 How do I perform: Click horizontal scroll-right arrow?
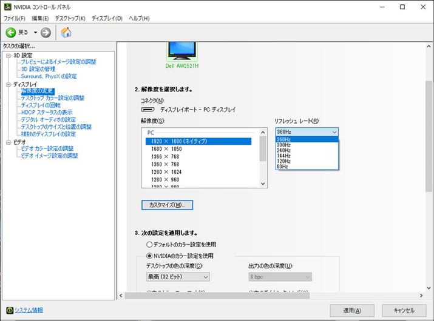421,296
